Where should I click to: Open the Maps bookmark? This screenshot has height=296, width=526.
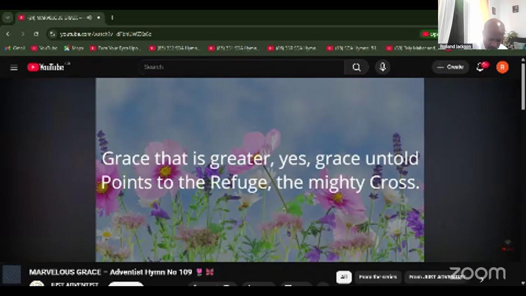point(74,48)
